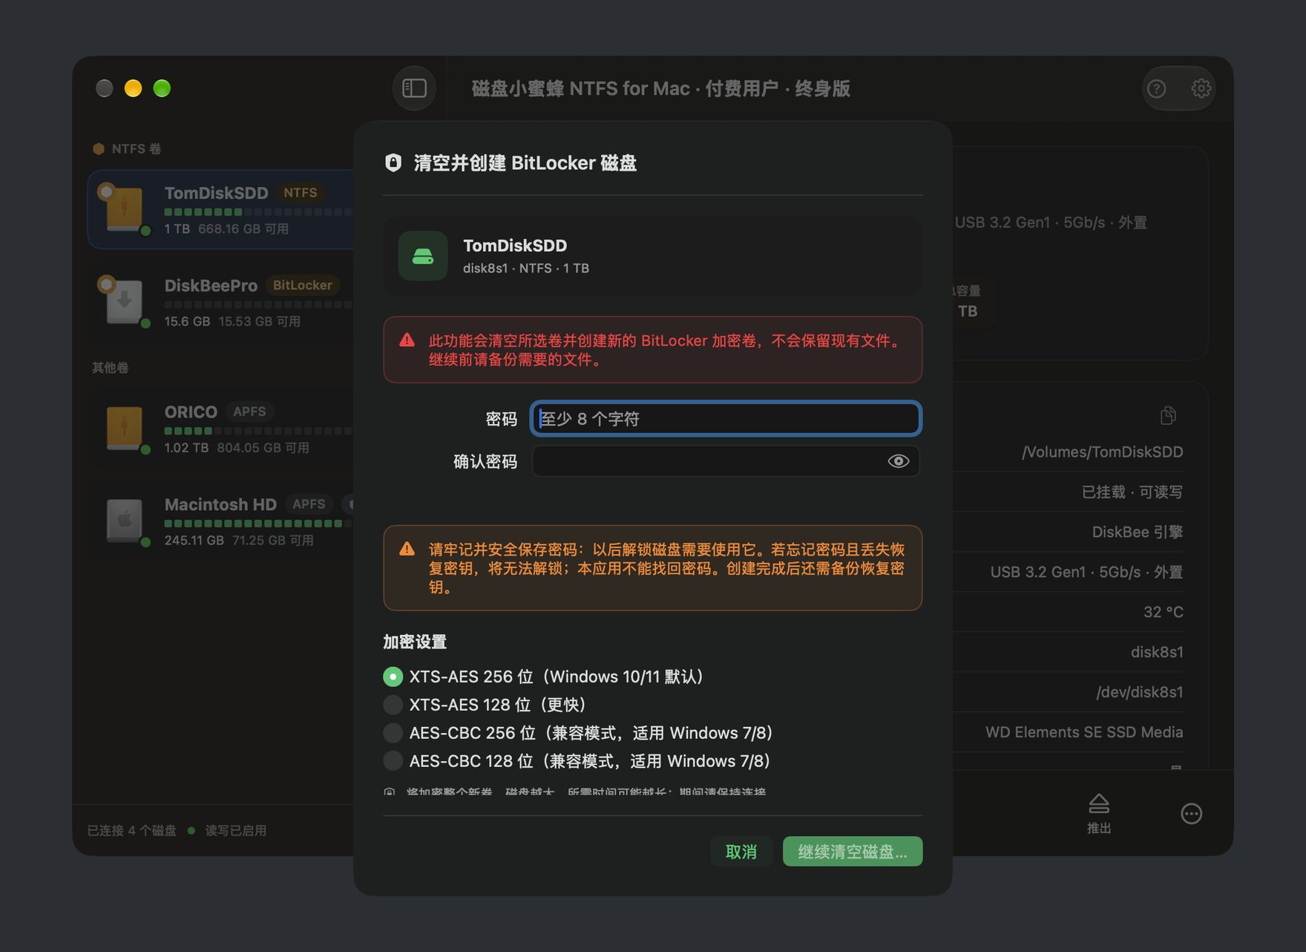Image resolution: width=1306 pixels, height=952 pixels.
Task: Copy volume info with the copy icon
Action: (1168, 415)
